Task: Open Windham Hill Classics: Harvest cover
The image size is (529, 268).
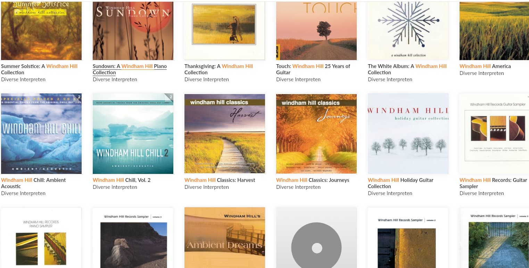Action: point(225,134)
